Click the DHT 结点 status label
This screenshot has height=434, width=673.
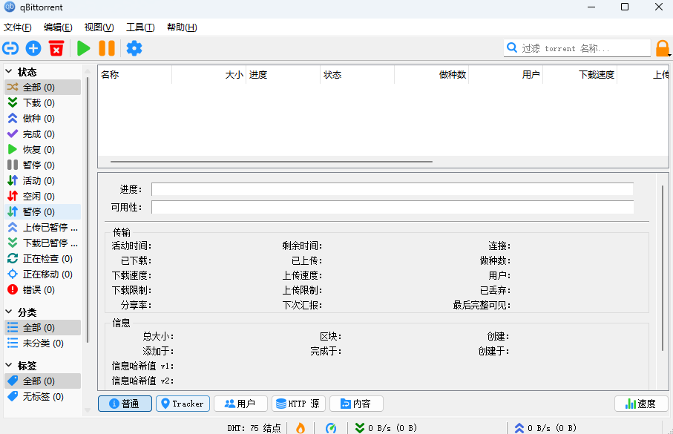click(251, 427)
